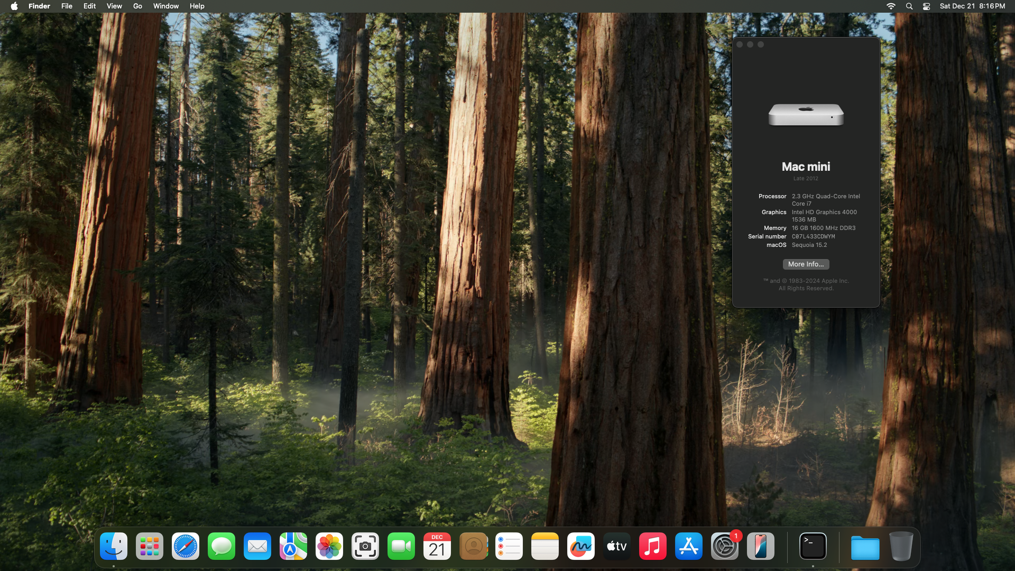The image size is (1015, 571).
Task: Launch Terminal application
Action: click(x=812, y=546)
